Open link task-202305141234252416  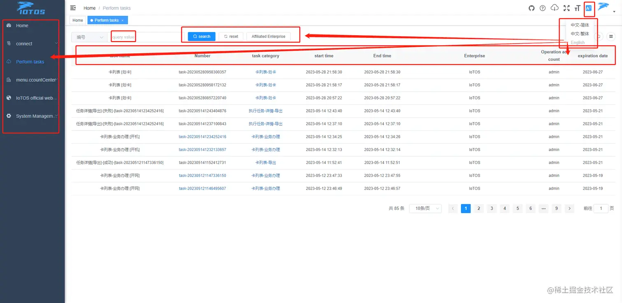202,137
